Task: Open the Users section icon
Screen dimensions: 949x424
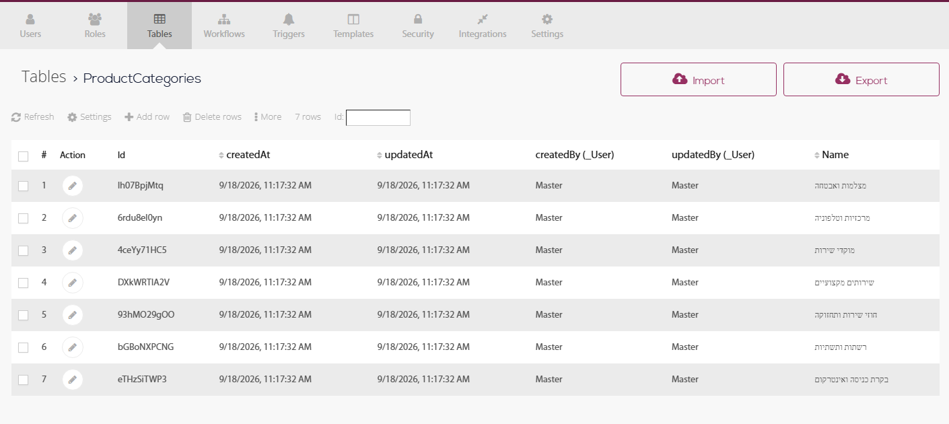Action: [30, 19]
